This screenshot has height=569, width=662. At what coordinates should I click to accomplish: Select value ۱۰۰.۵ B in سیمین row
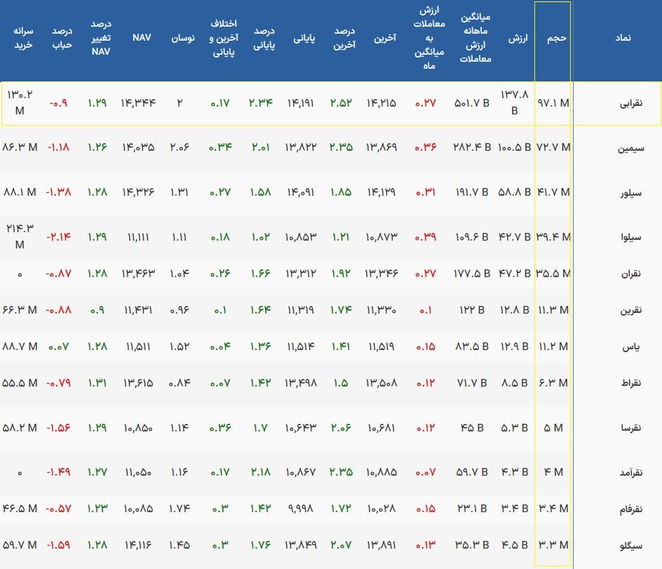pos(514,147)
